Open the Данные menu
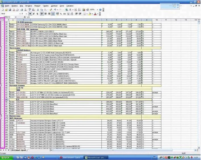201x160 pixels. click(x=54, y=6)
